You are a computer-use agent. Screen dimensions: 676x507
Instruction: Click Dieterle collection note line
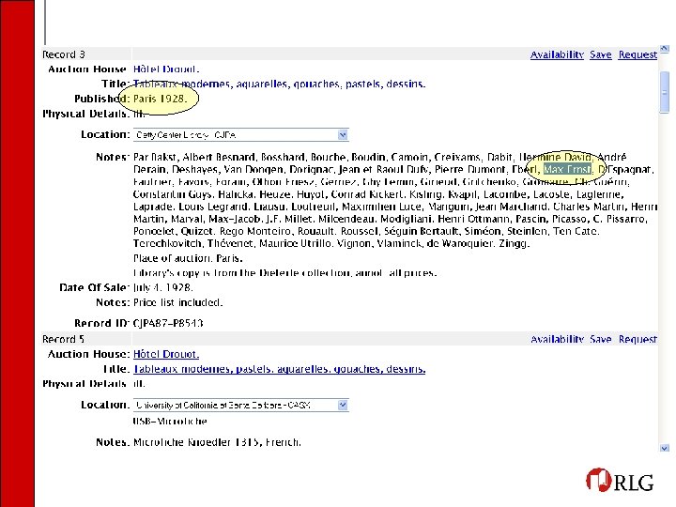click(284, 273)
